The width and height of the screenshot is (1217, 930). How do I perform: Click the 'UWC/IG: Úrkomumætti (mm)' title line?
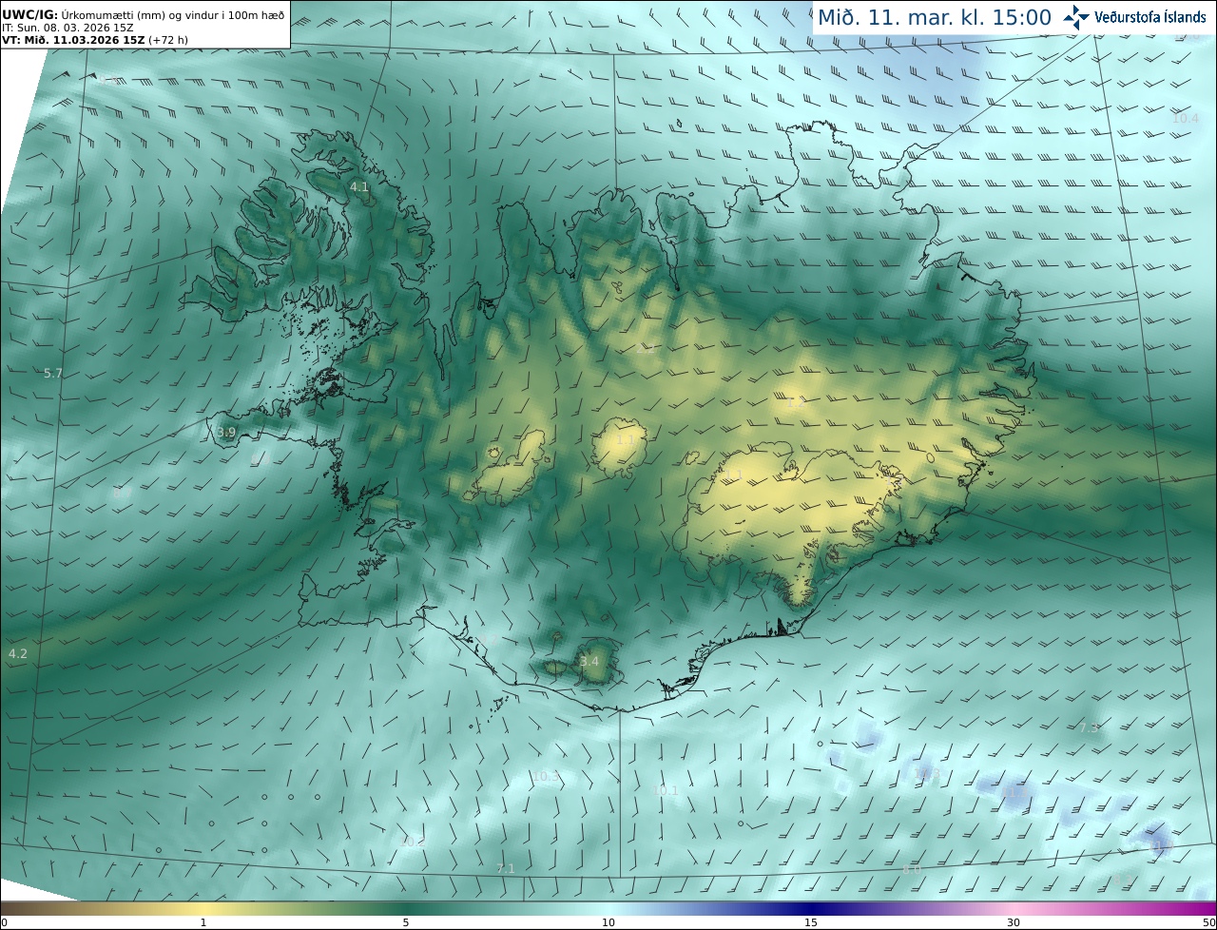click(x=143, y=14)
